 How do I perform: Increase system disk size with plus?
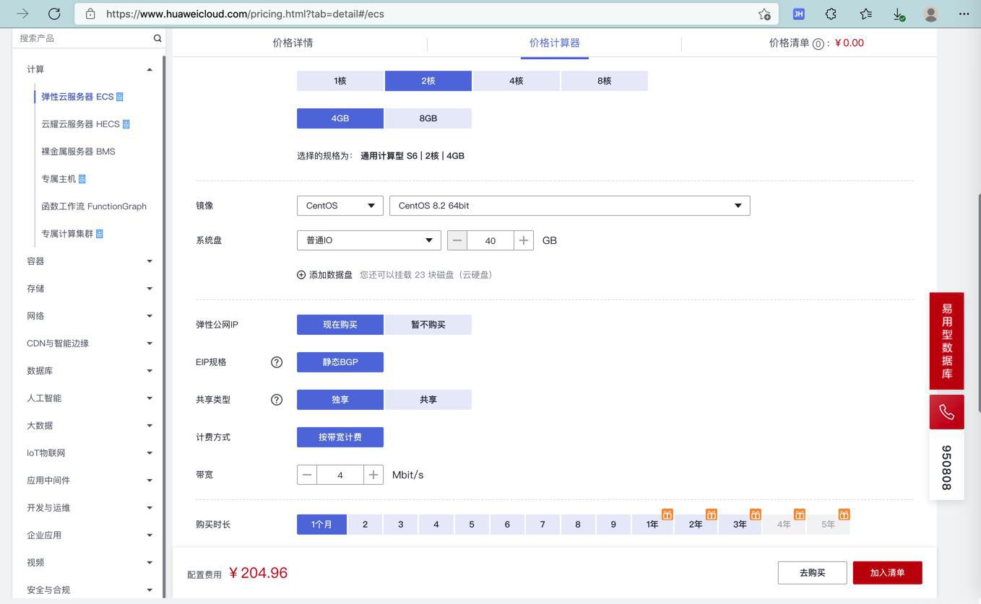524,240
